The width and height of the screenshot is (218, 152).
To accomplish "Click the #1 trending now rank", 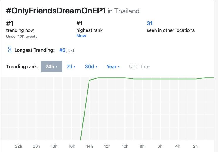I will tap(10, 23).
